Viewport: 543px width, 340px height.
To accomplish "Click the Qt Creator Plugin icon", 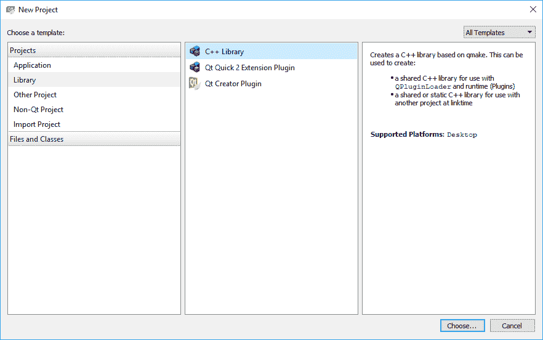I will coord(195,84).
